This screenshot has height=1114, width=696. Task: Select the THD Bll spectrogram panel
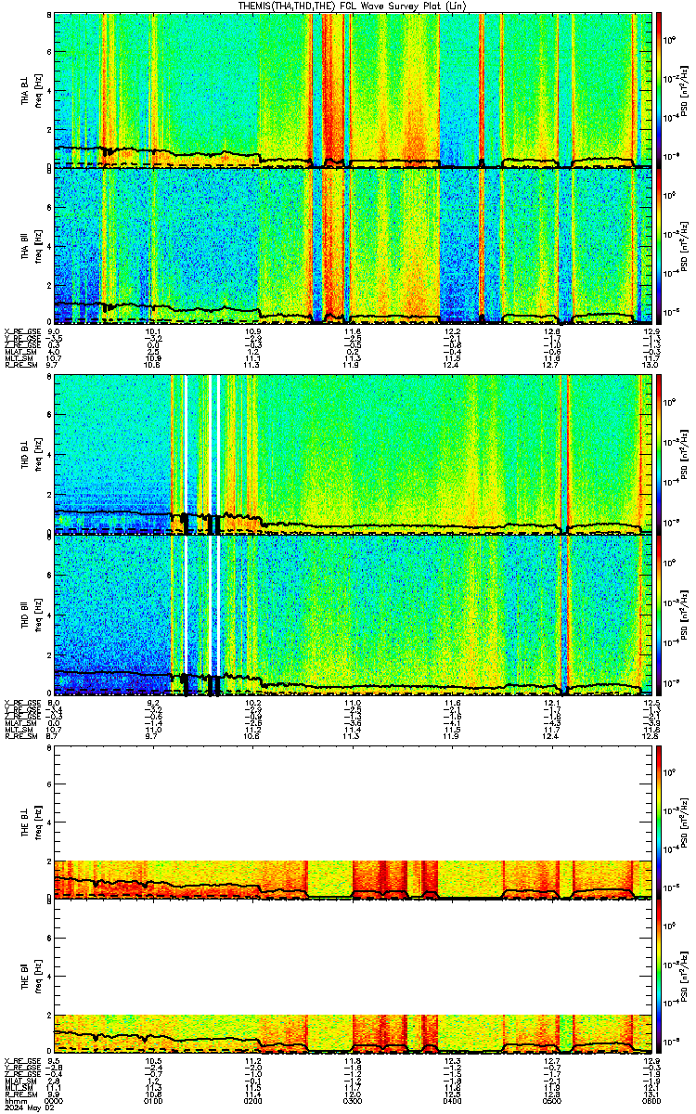click(x=352, y=615)
